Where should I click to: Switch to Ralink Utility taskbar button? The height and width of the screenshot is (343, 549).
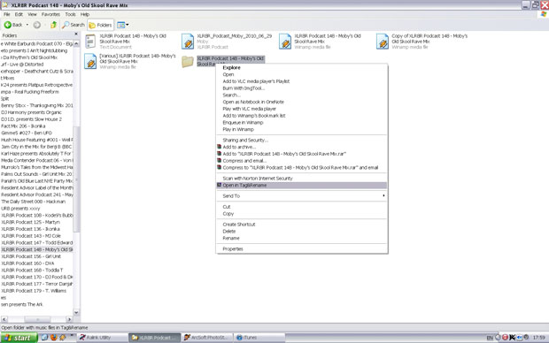(103, 338)
